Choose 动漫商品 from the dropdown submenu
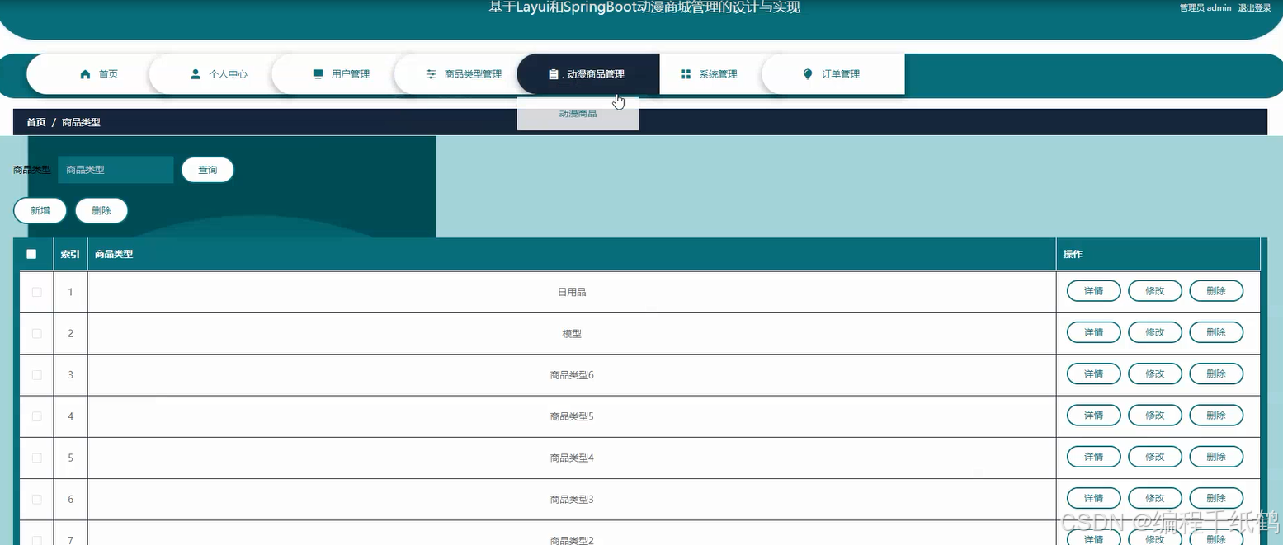Viewport: 1283px width, 545px height. (578, 114)
